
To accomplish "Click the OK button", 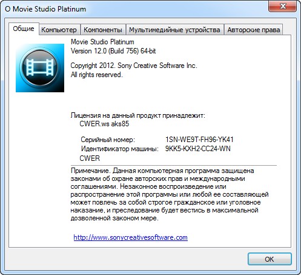I will 270,259.
